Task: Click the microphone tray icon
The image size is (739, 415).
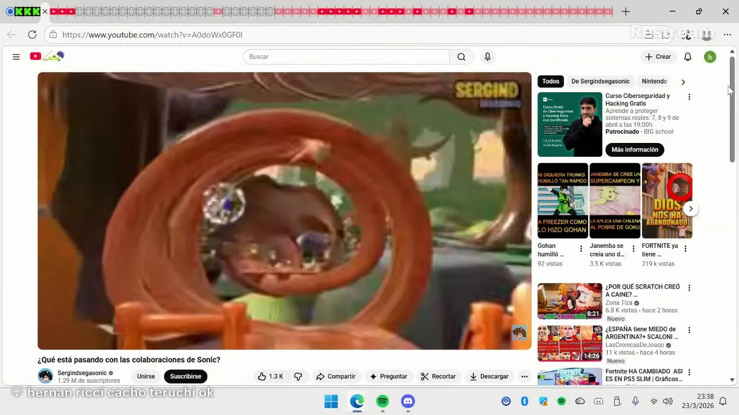Action: (635, 401)
